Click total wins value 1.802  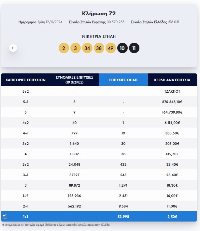tap(74, 154)
